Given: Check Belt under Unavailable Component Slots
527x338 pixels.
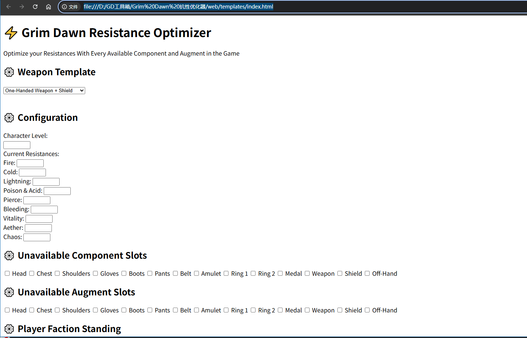Looking at the screenshot, I should 176,274.
